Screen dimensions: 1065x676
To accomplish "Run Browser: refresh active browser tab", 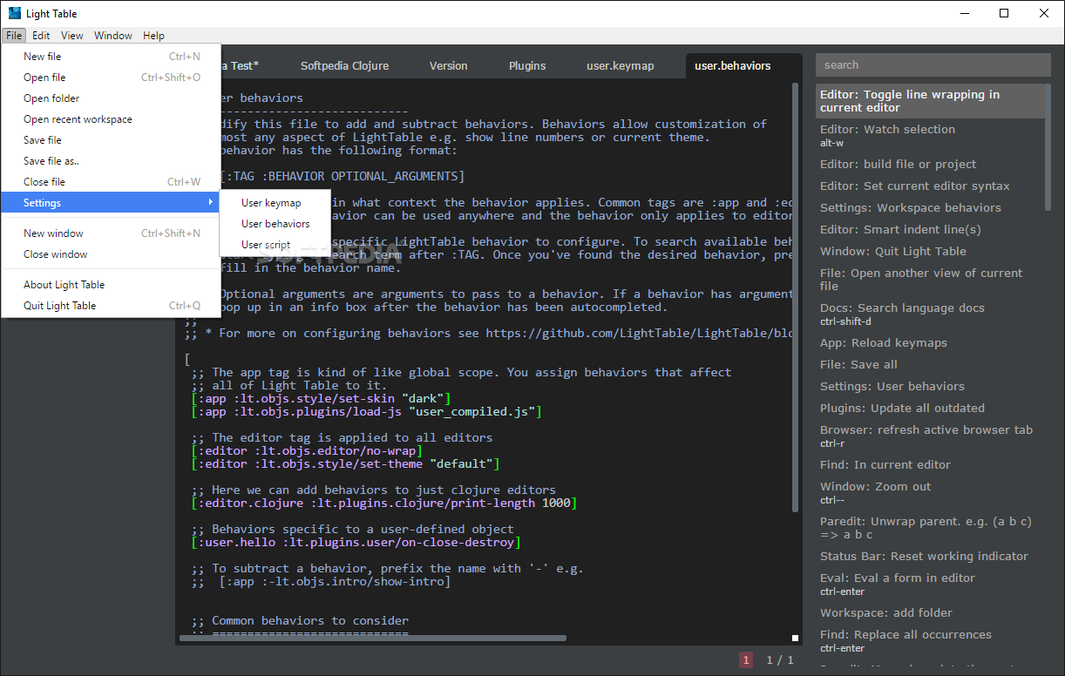I will click(931, 436).
